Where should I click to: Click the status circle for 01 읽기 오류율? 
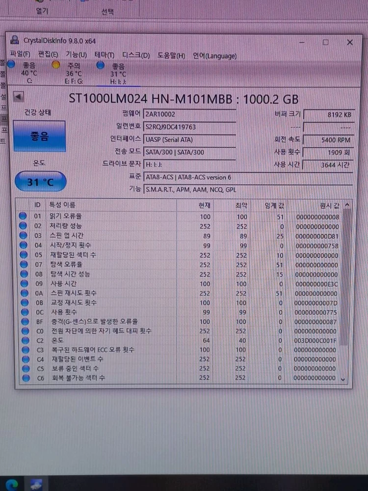point(23,216)
